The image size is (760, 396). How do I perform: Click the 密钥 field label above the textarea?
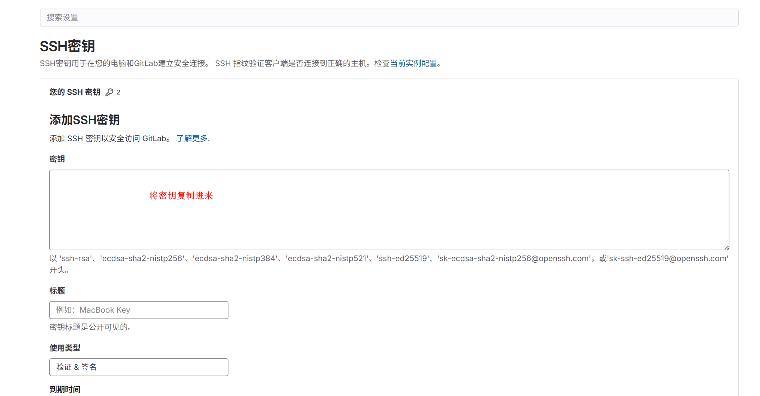coord(57,159)
